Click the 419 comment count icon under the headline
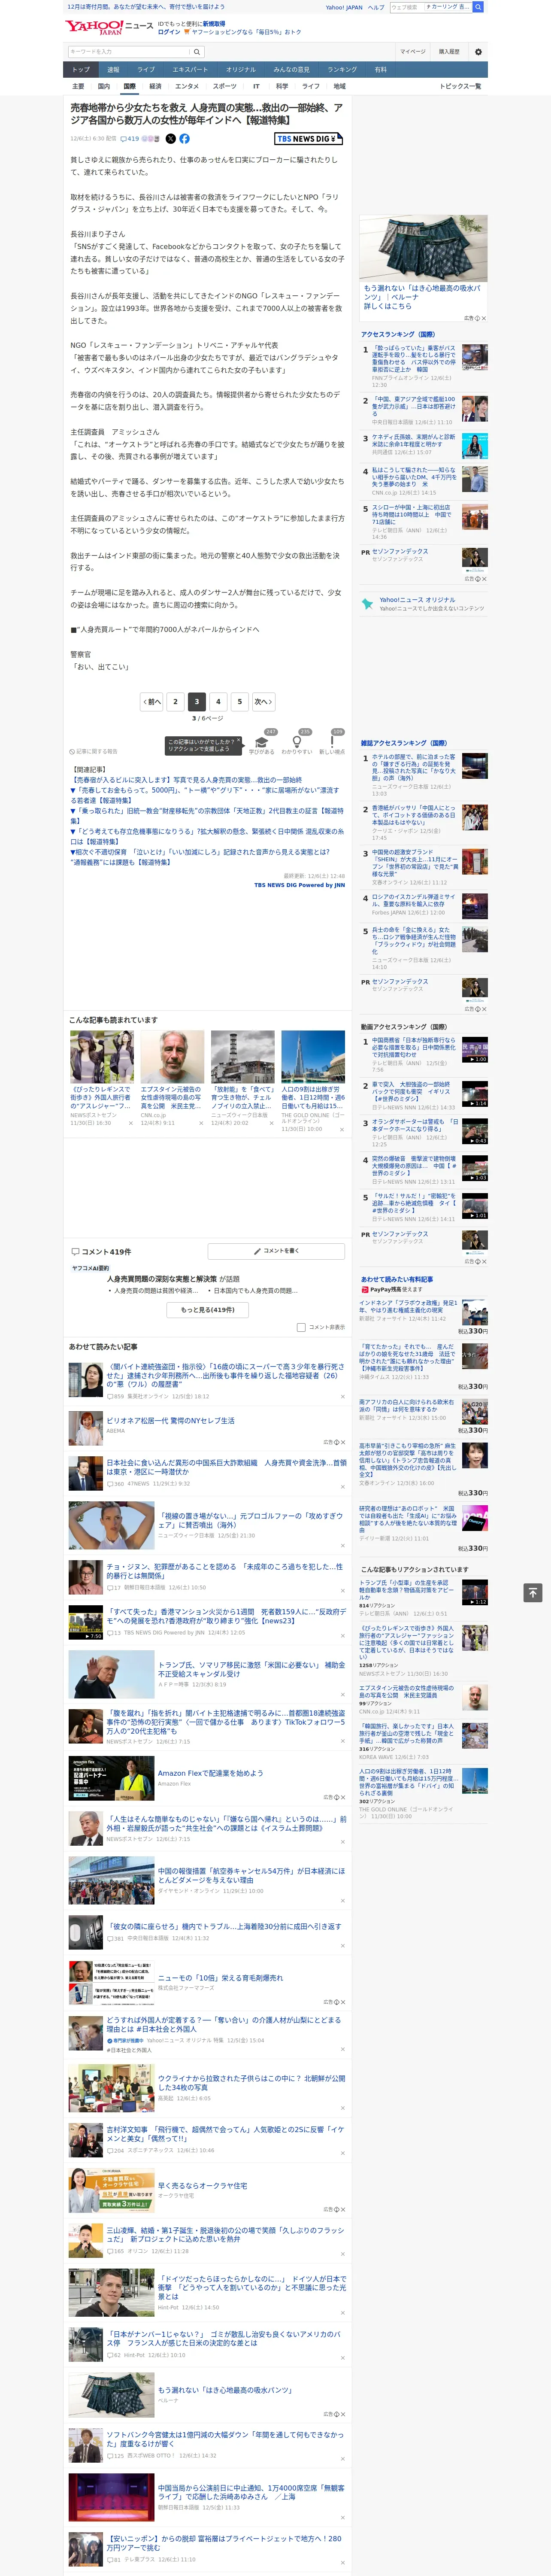This screenshot has width=551, height=2576. (131, 139)
